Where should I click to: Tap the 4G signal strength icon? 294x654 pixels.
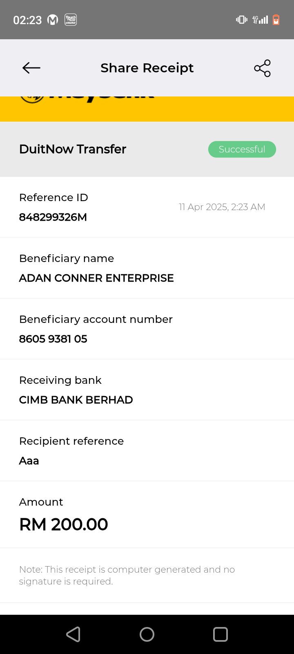260,20
